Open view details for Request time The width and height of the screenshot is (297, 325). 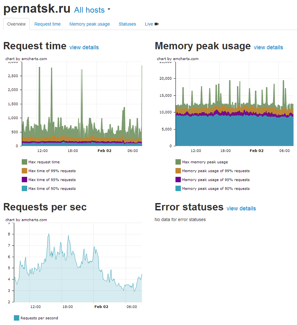click(x=84, y=48)
